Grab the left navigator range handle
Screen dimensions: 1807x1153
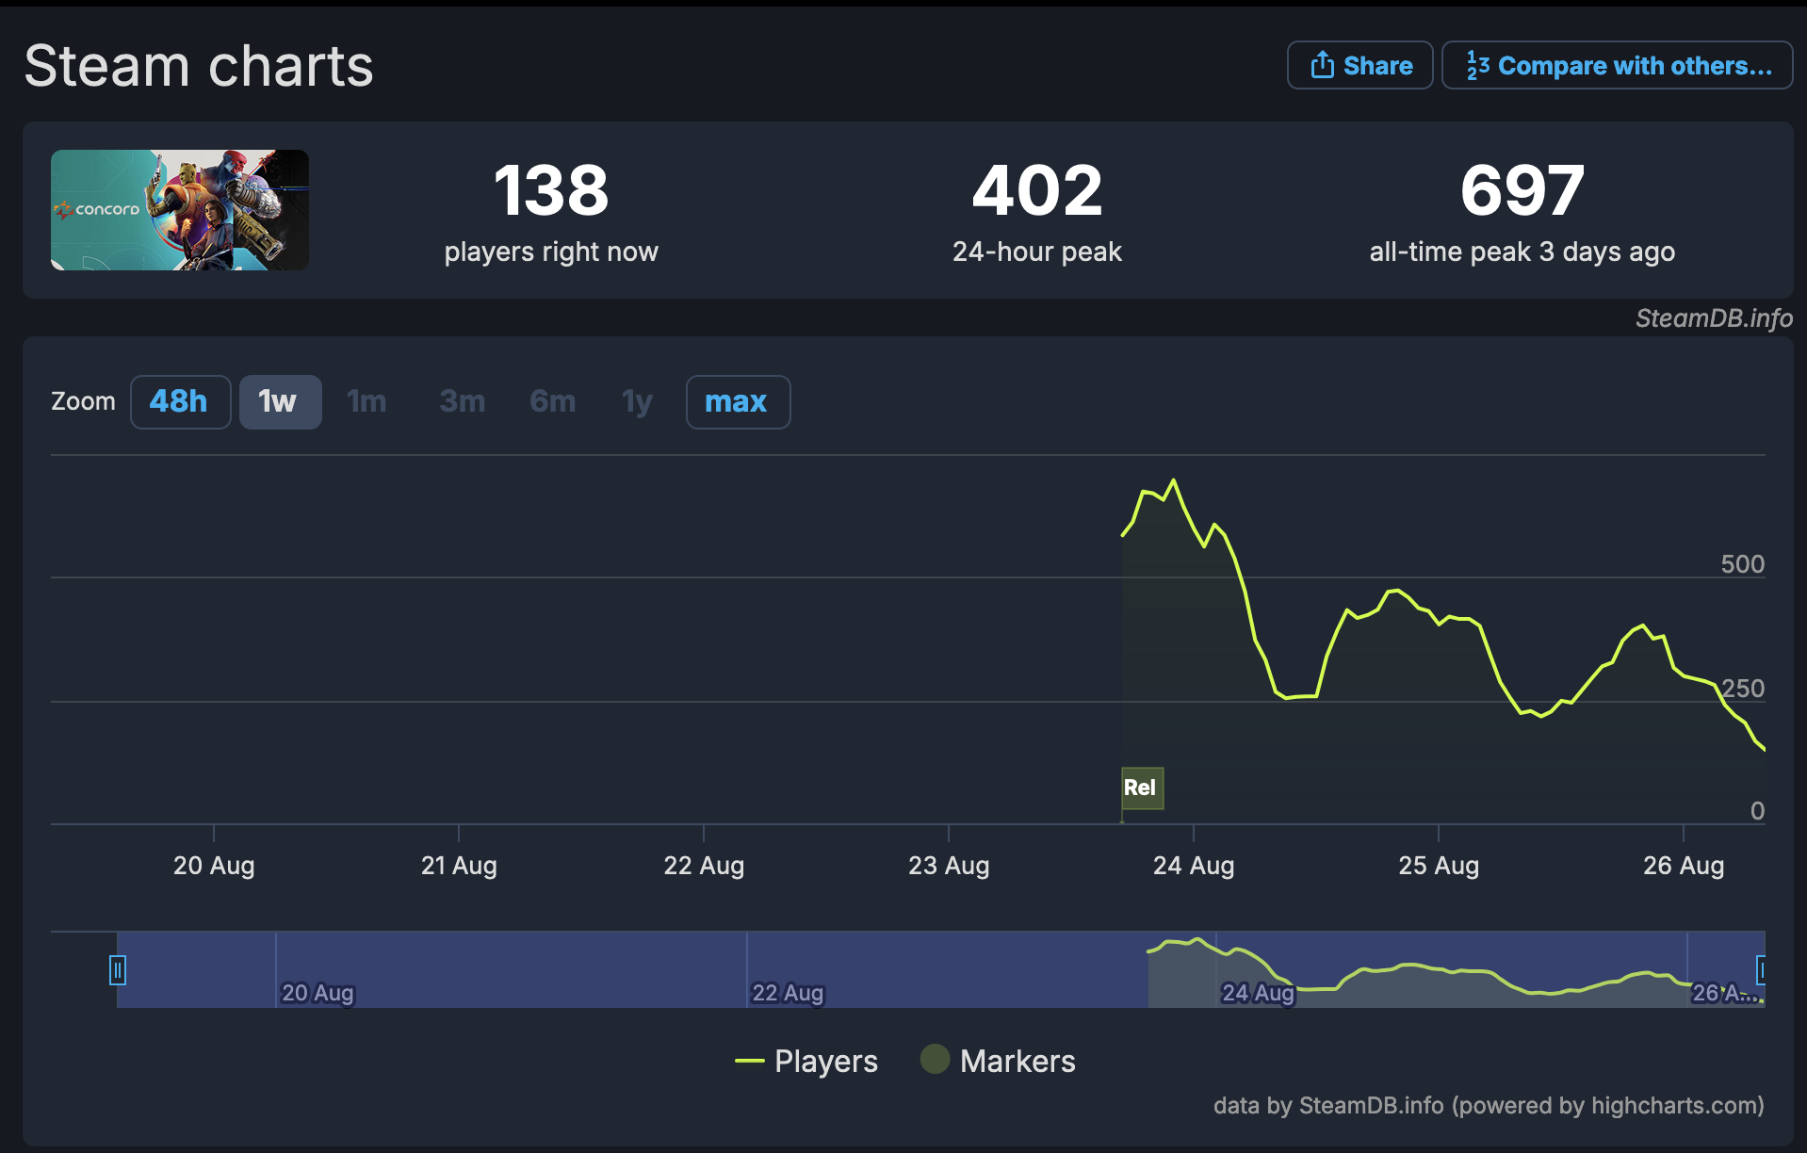click(x=118, y=969)
